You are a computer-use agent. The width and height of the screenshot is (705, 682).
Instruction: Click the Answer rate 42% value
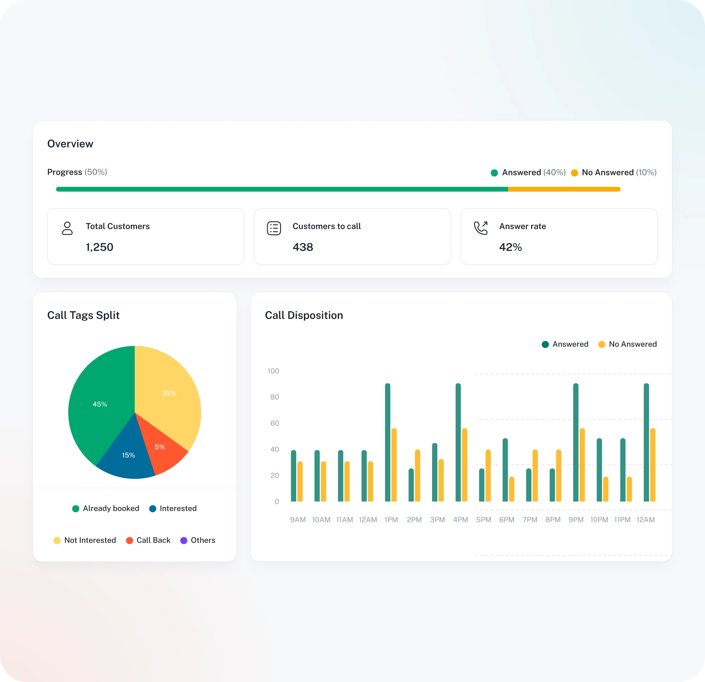(510, 247)
